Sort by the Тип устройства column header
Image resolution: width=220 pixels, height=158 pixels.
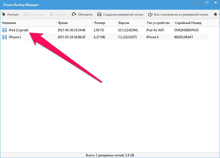(158, 23)
